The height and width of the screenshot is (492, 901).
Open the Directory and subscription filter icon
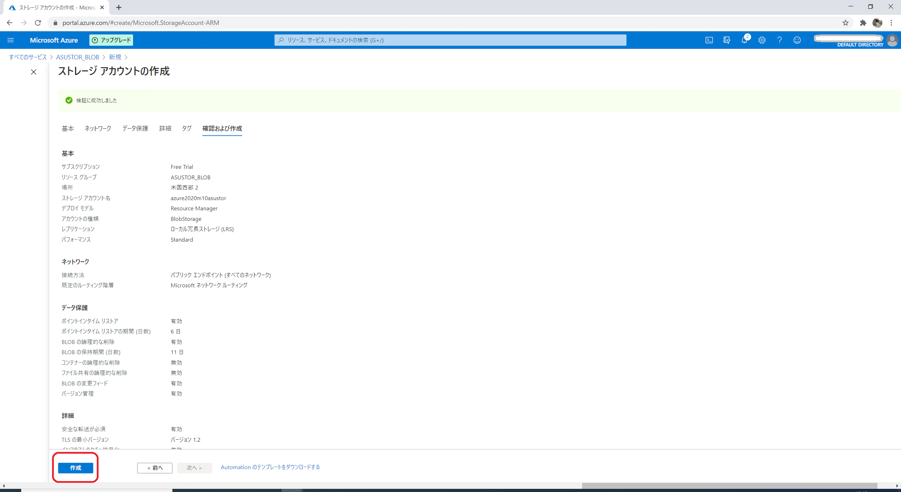click(727, 40)
